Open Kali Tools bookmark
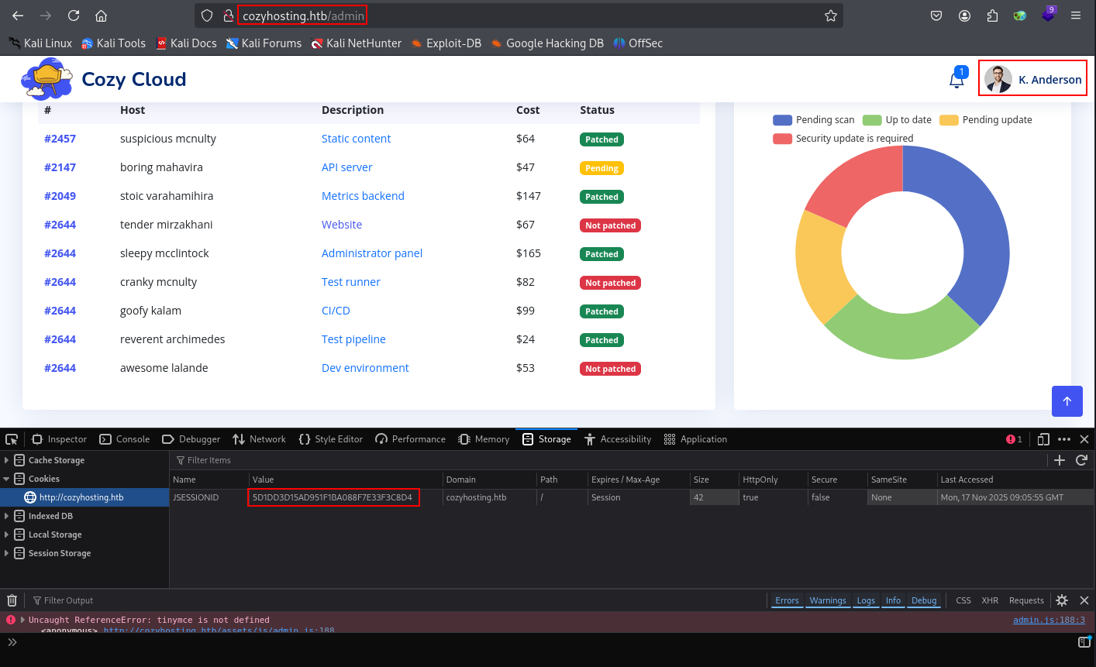The image size is (1096, 667). coord(113,43)
